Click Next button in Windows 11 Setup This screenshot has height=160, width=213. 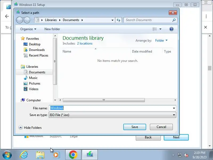click(176, 138)
